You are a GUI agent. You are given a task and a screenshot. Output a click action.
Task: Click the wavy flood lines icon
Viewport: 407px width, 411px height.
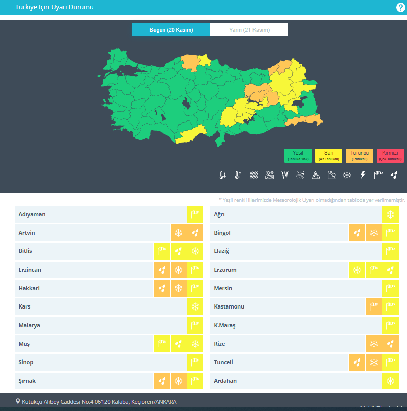pos(253,175)
